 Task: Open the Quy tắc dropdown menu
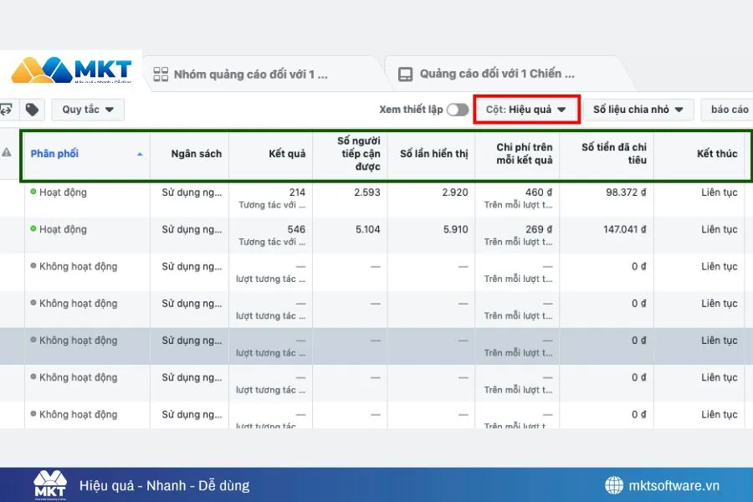coord(88,110)
